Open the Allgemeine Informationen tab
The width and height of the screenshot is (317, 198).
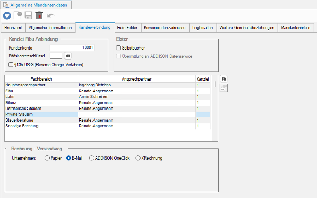tap(50, 28)
